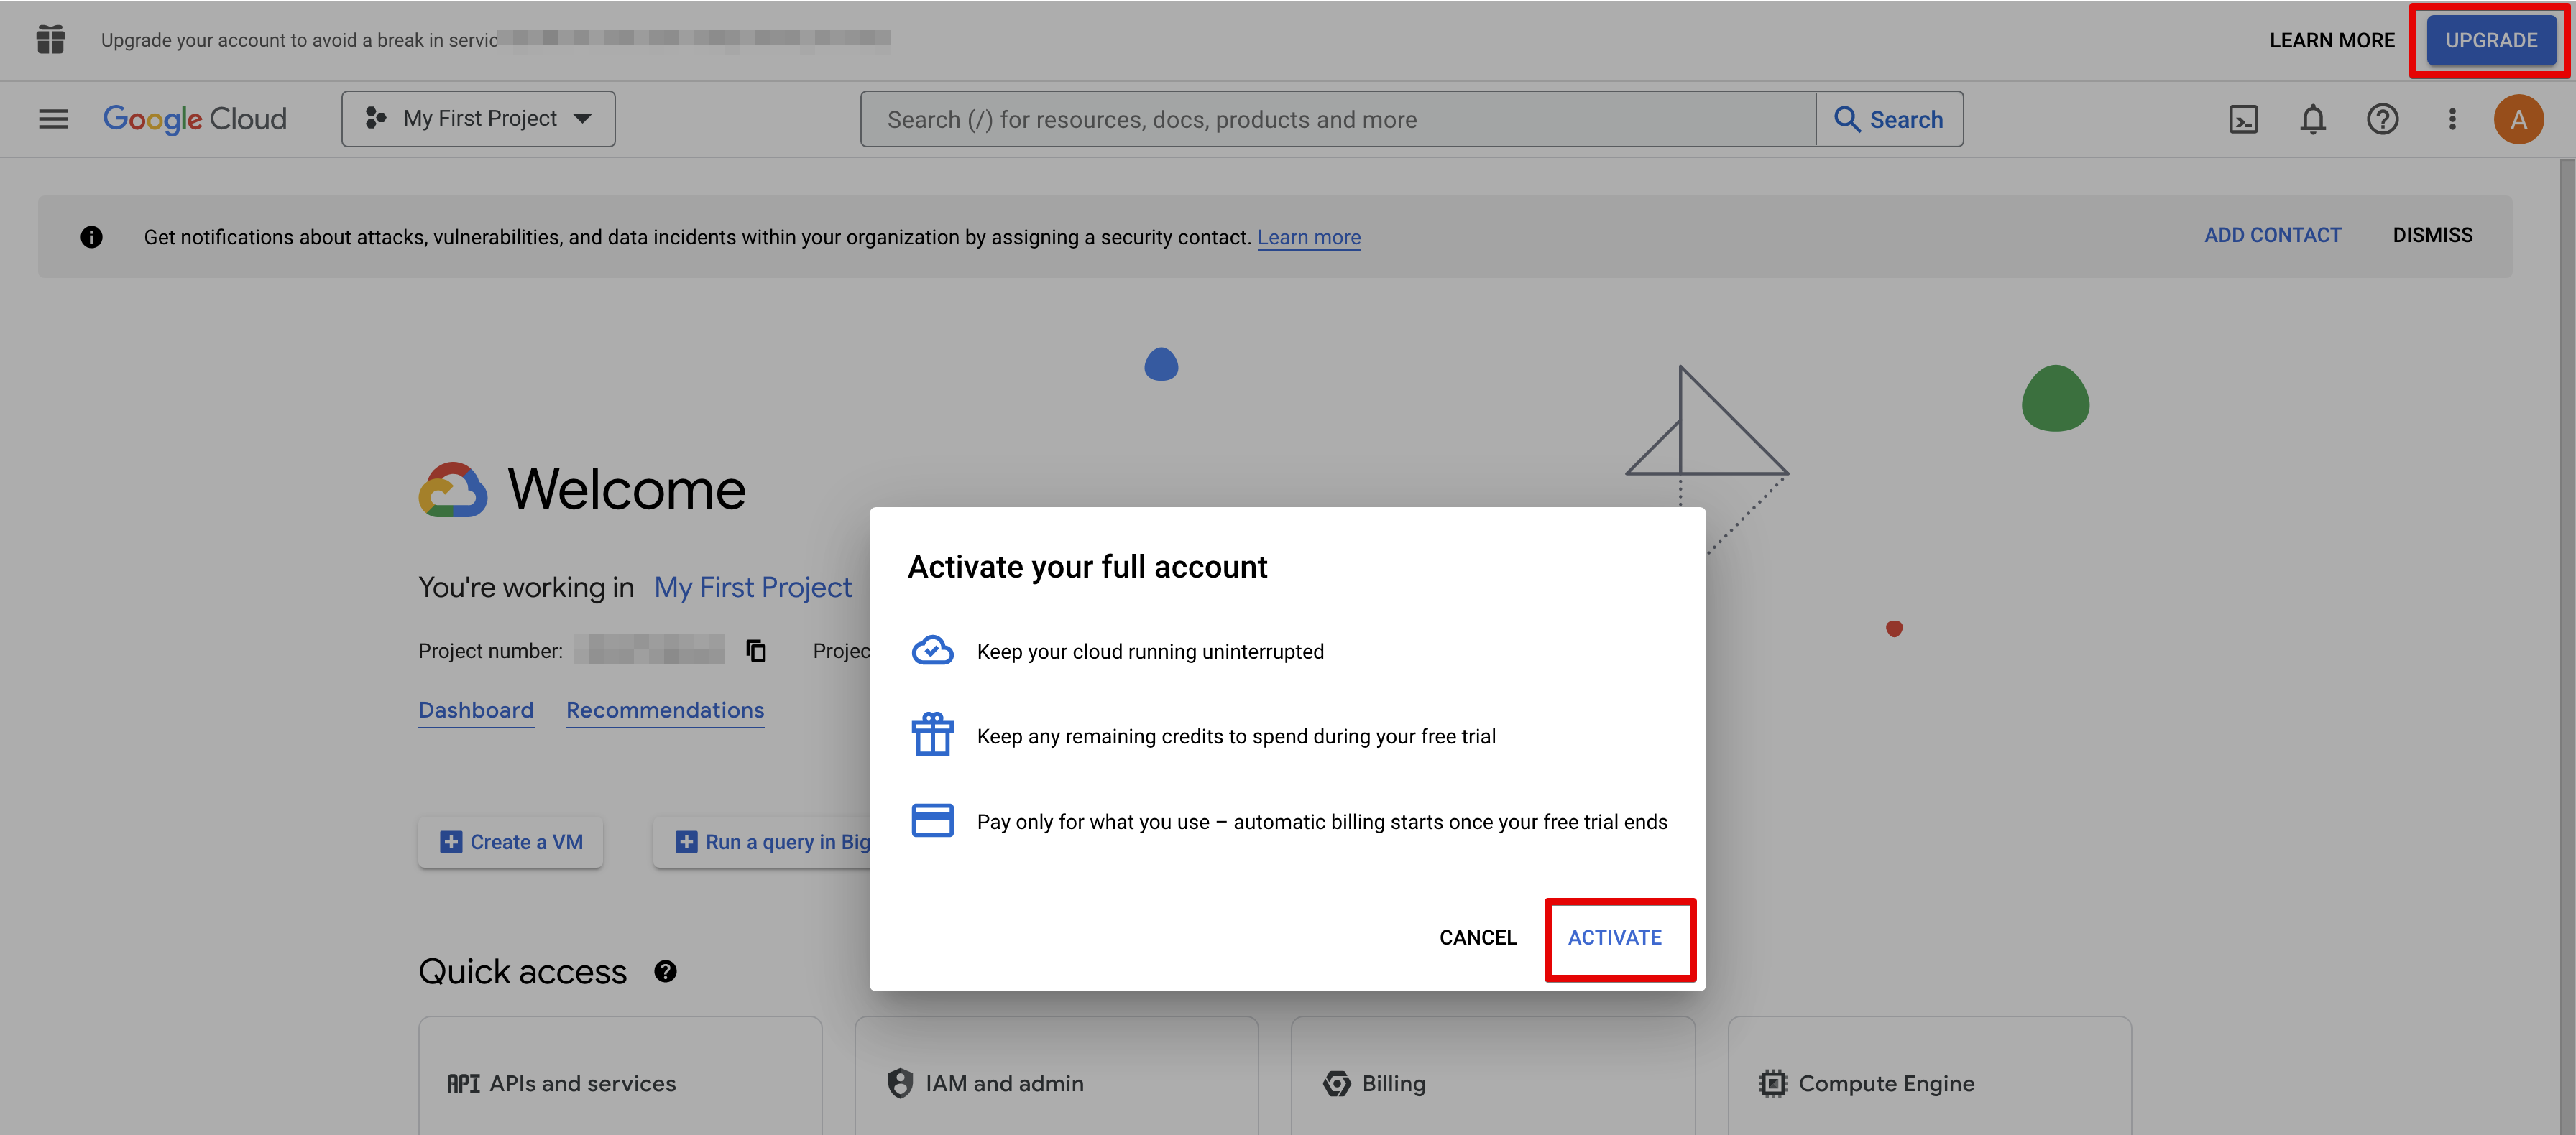
Task: Click Run a query in BigQuery
Action: click(762, 842)
